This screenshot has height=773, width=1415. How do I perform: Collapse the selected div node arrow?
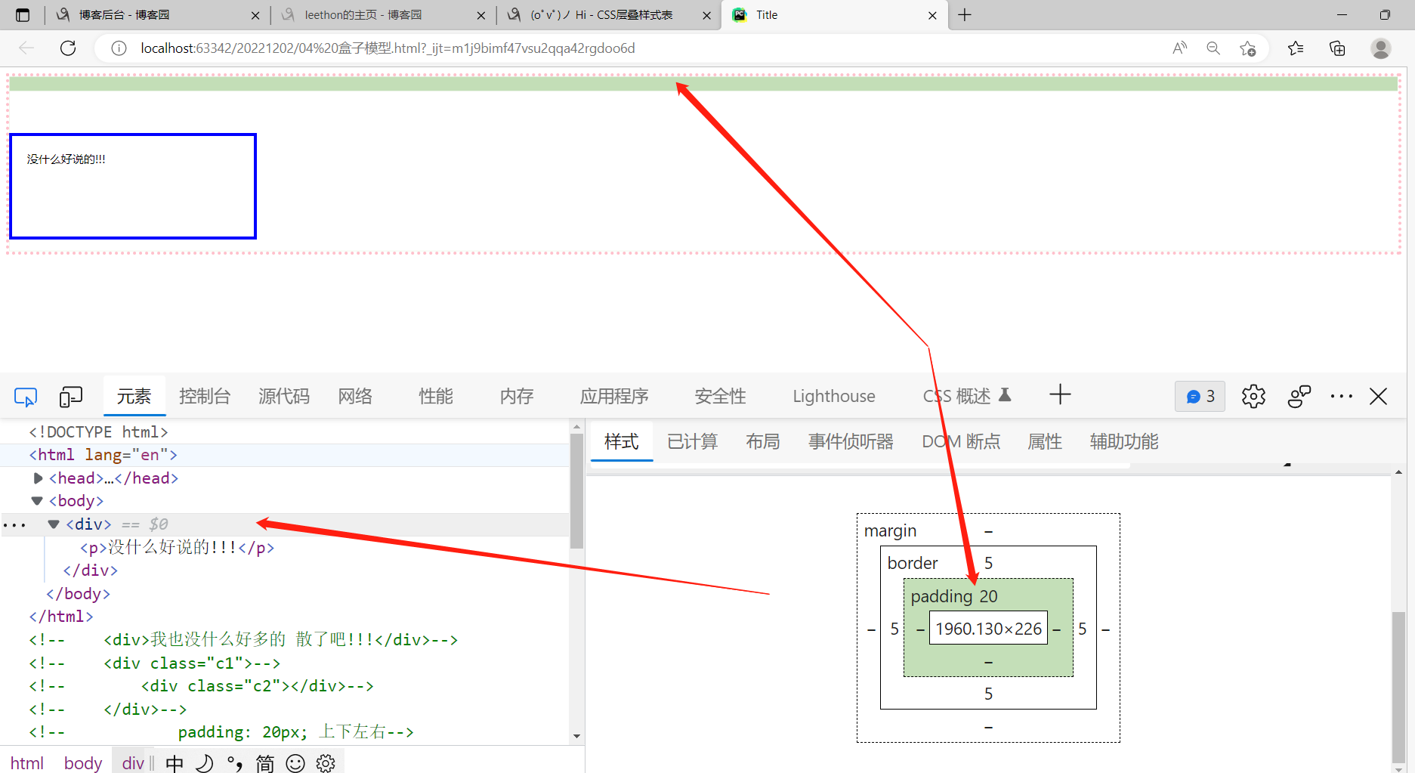click(x=54, y=524)
